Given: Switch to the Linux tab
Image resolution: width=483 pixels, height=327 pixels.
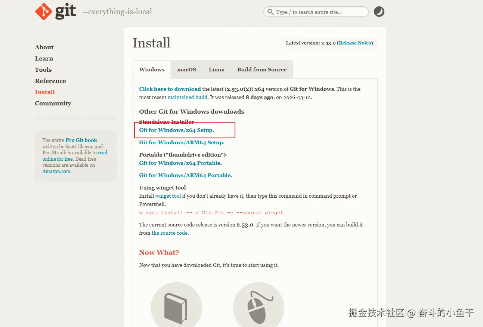Looking at the screenshot, I should (217, 70).
